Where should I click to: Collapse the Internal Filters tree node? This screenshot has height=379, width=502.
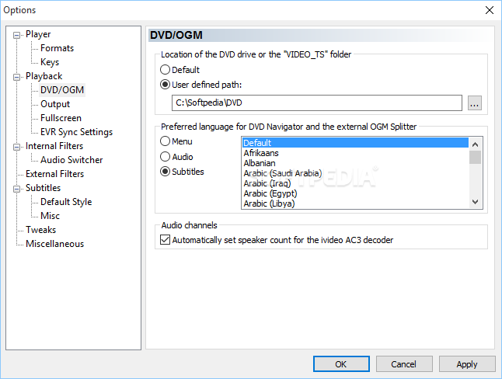16,147
